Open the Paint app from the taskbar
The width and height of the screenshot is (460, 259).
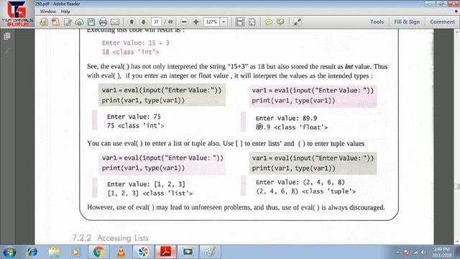pyautogui.click(x=210, y=252)
